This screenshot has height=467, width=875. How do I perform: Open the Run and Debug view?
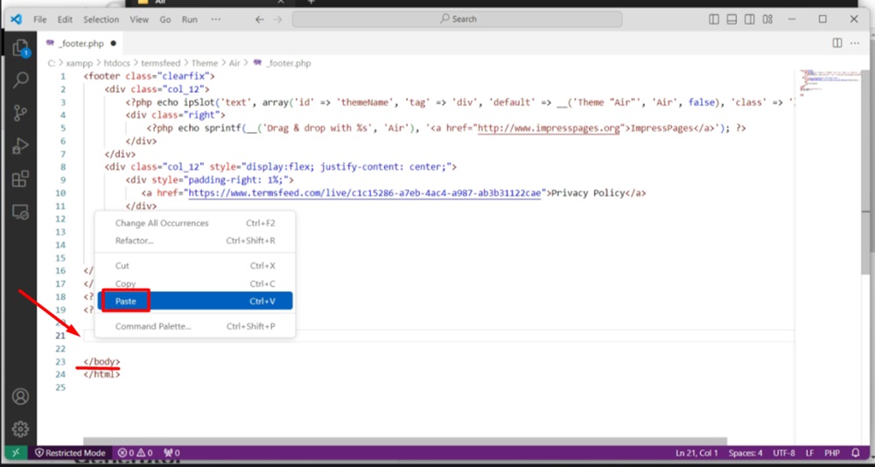(21, 146)
